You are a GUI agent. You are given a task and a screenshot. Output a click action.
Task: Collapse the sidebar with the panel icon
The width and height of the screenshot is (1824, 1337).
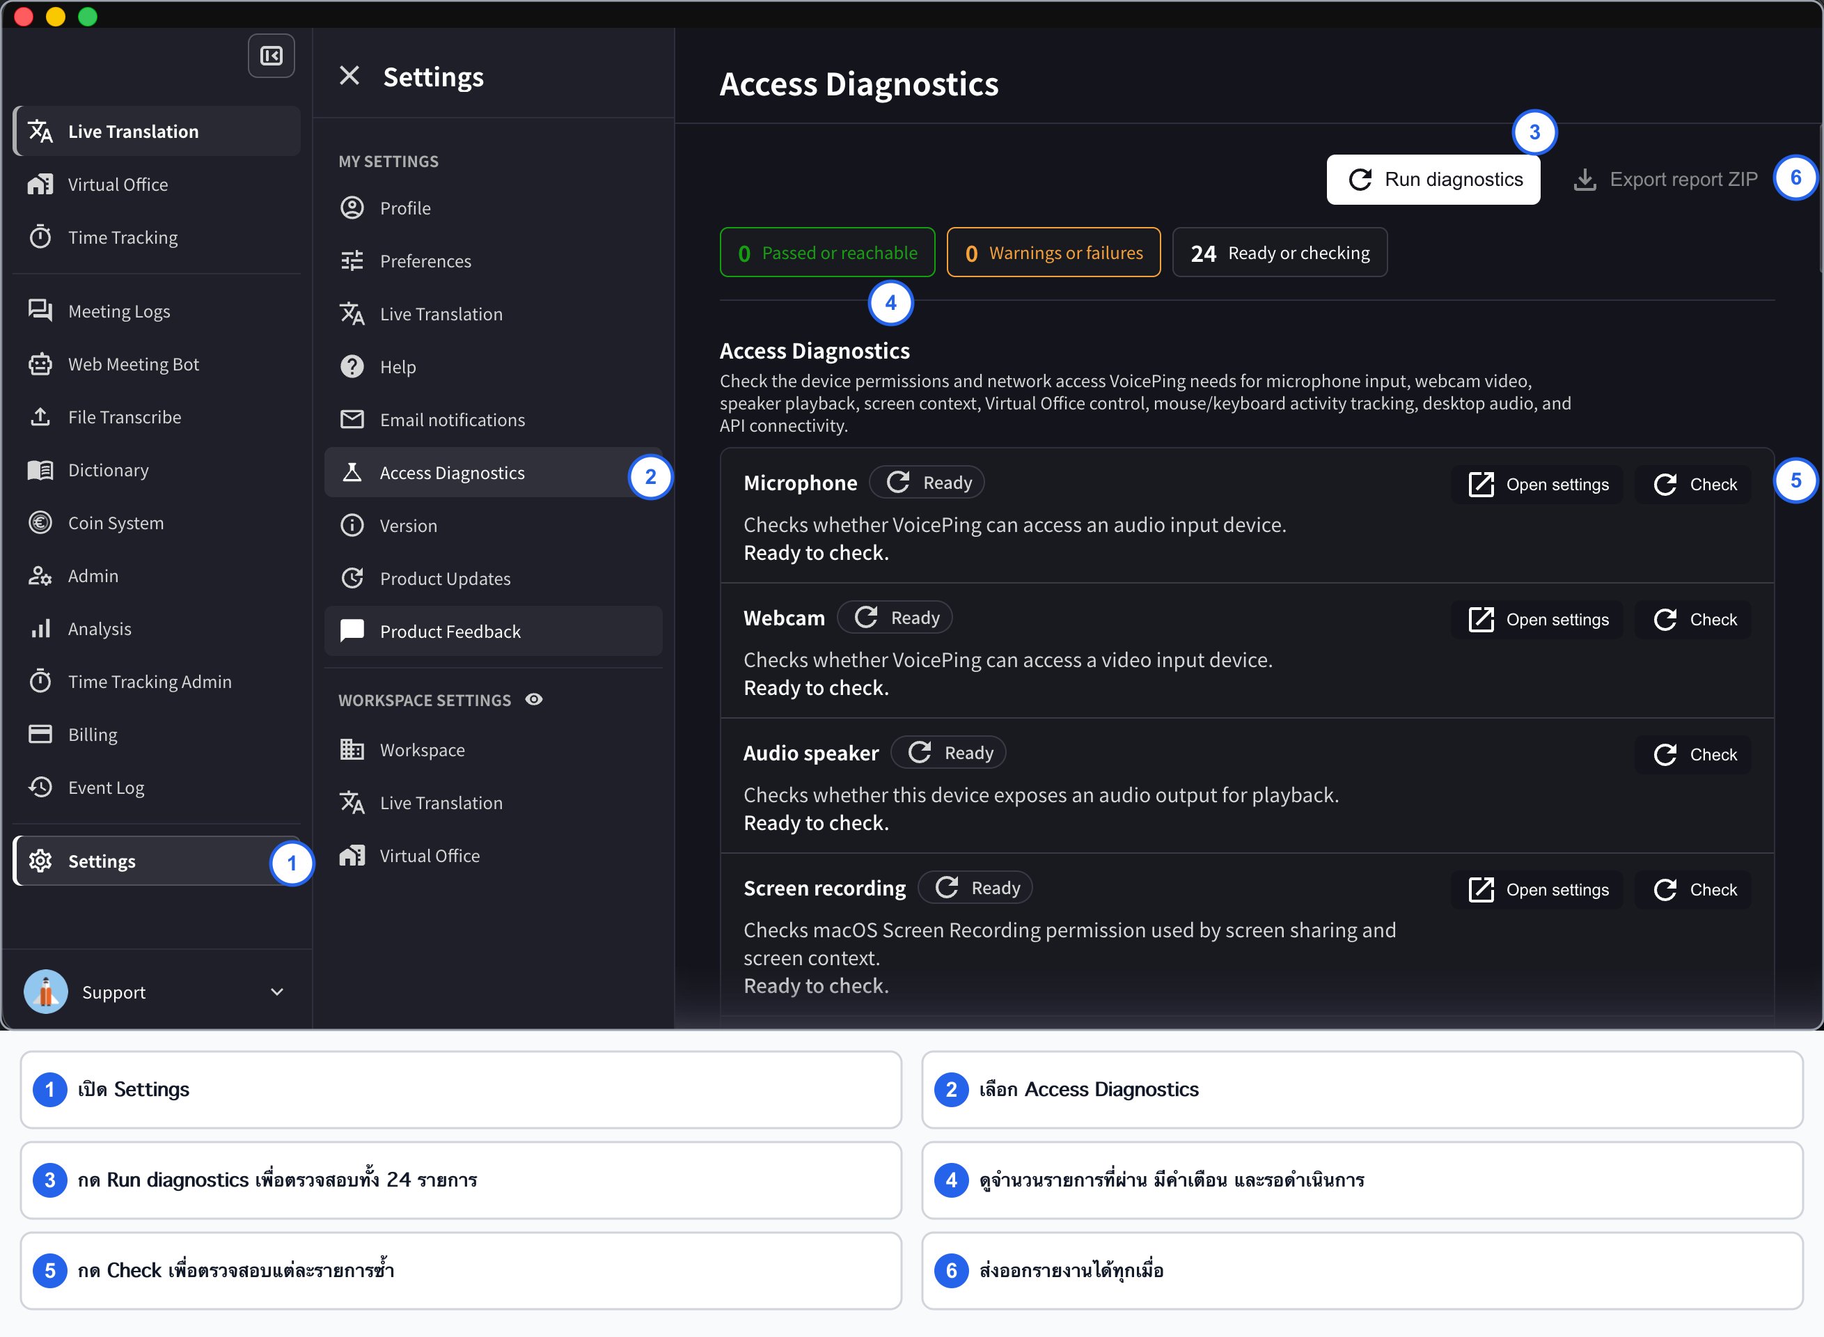(271, 56)
